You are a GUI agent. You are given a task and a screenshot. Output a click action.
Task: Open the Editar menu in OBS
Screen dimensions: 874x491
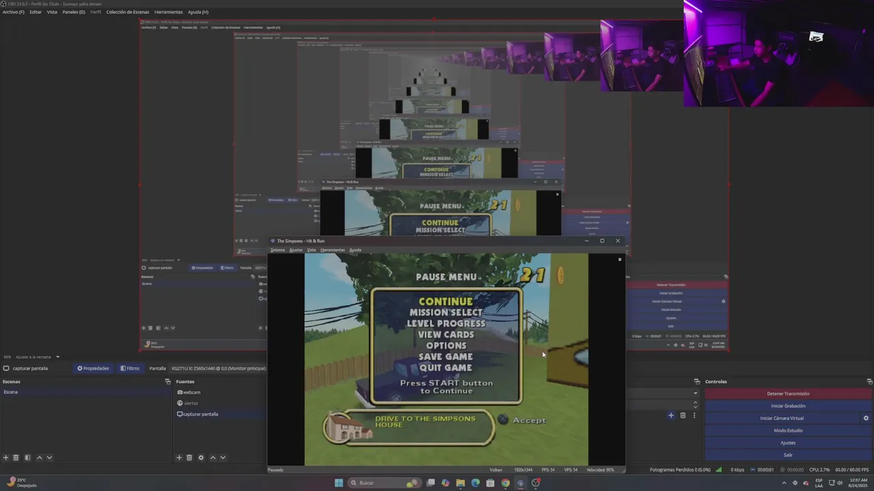coord(36,12)
